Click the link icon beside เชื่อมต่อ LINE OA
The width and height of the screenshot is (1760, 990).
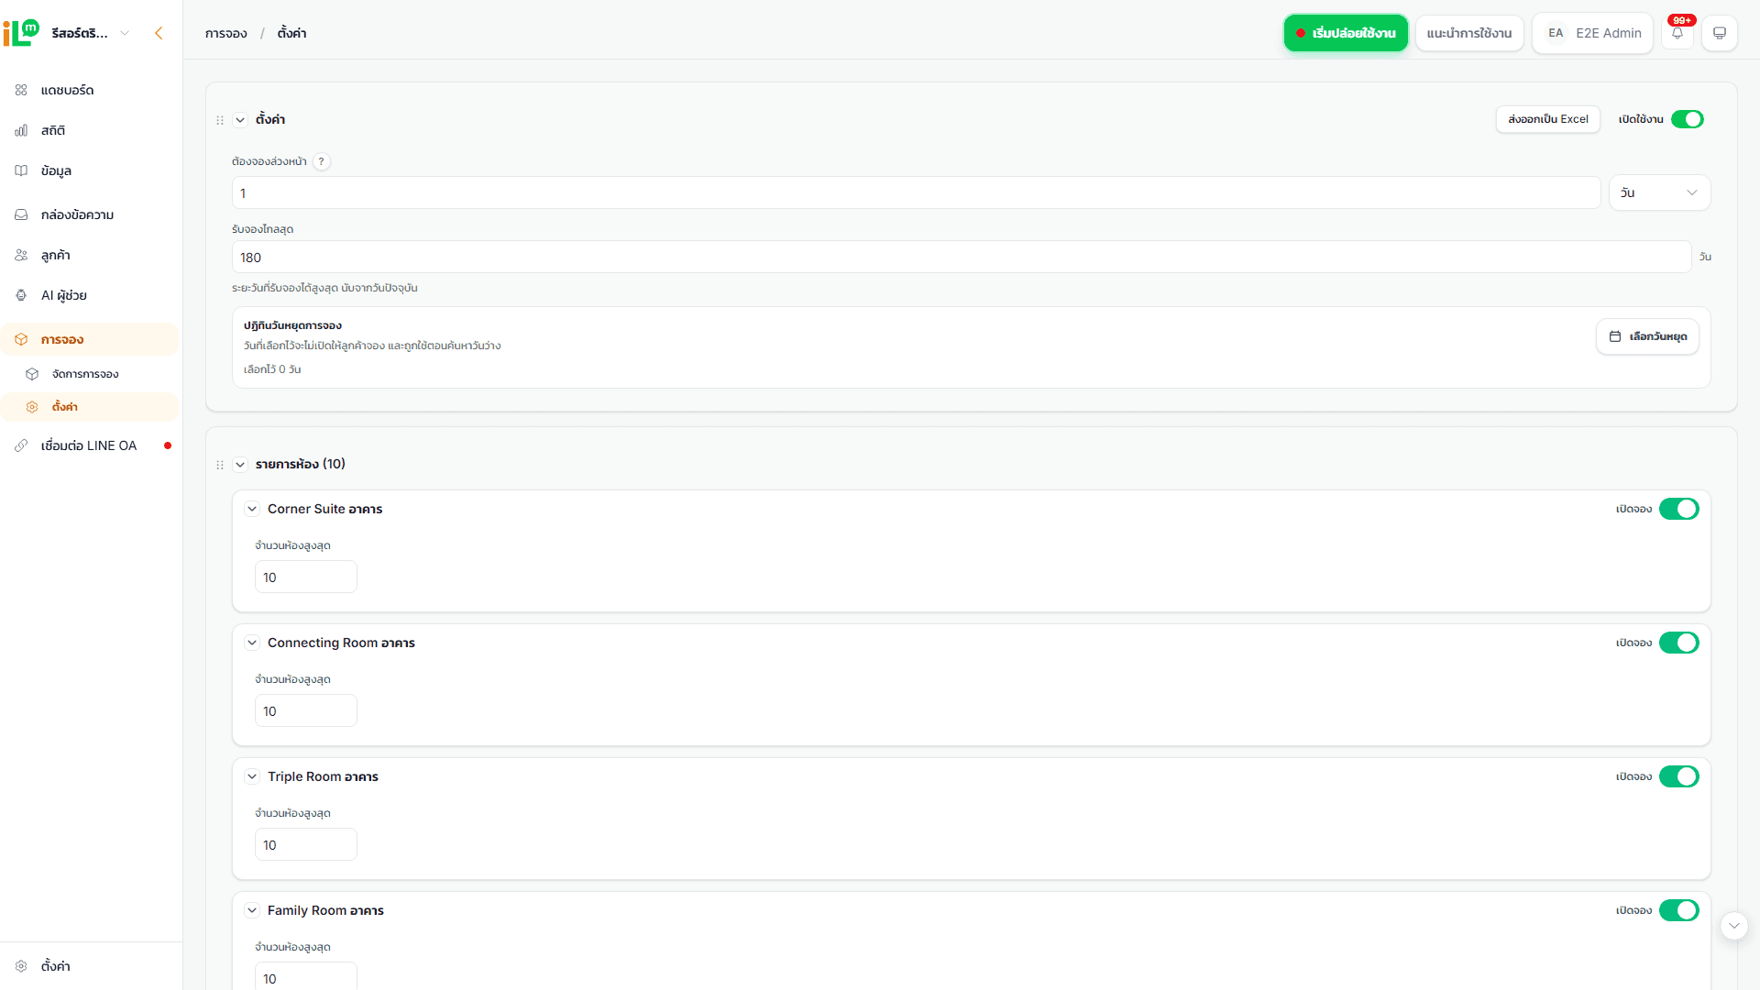click(x=21, y=445)
